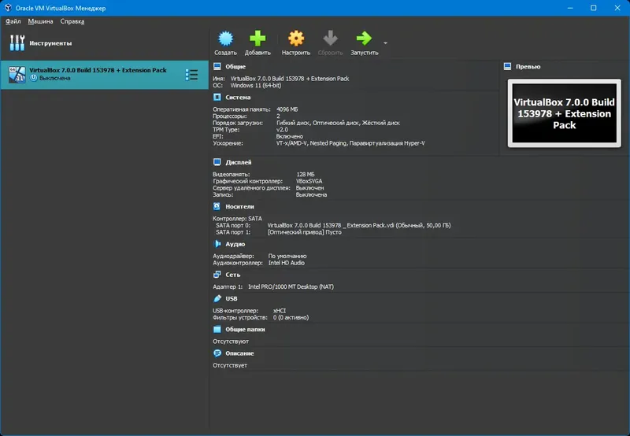Open the dropdown arrow next to Запустить

click(385, 43)
